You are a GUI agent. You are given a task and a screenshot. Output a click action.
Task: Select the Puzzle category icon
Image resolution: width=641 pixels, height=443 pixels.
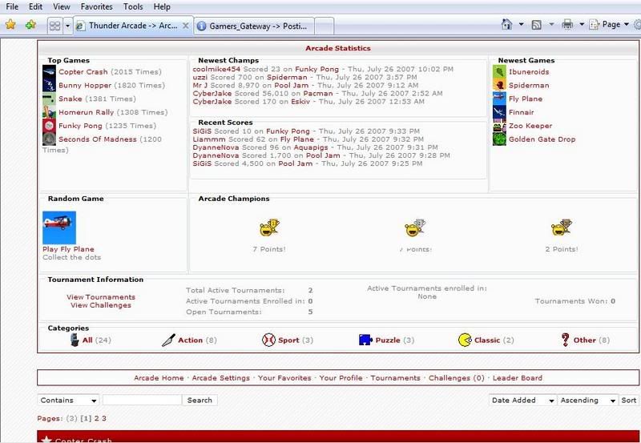pos(365,340)
